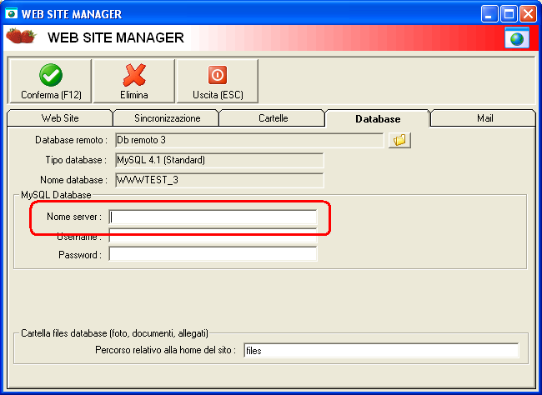Focus the Nome server input field
Screen dimensions: 542x395
213,217
